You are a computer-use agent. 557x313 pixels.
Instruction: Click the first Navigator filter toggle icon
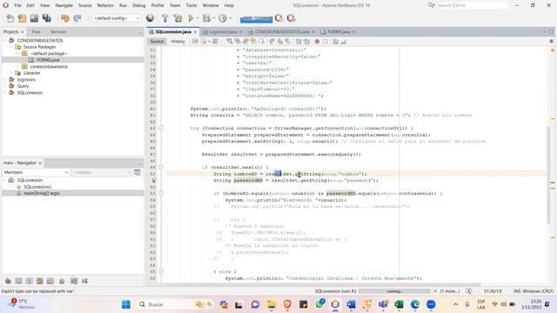pos(8,281)
